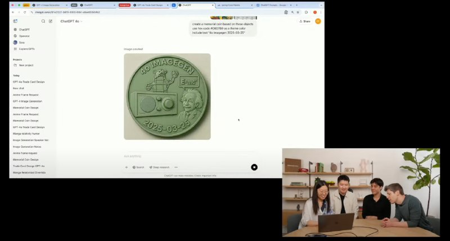This screenshot has width=450, height=241.
Task: Go forward with the browser forward arrow
Action: tap(19, 12)
